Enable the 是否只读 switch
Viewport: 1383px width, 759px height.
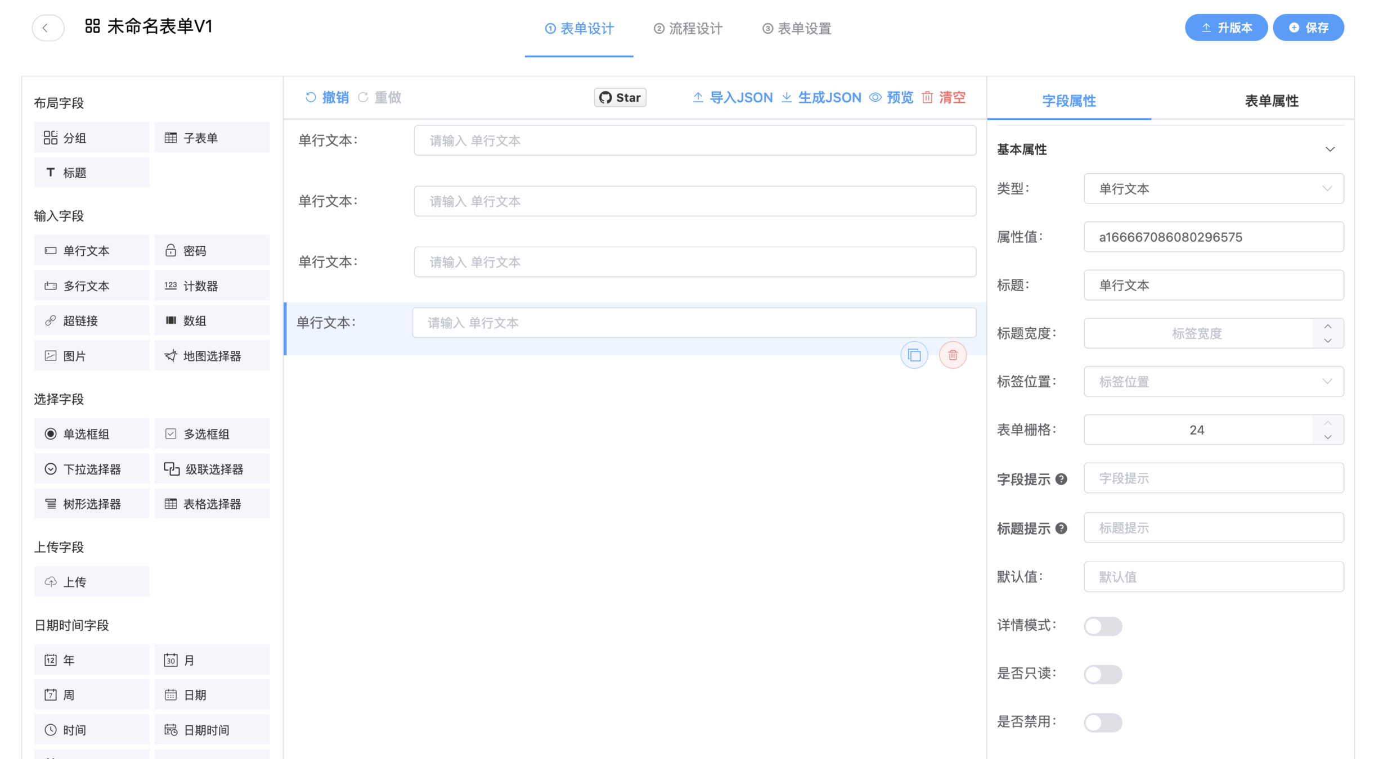(x=1102, y=674)
